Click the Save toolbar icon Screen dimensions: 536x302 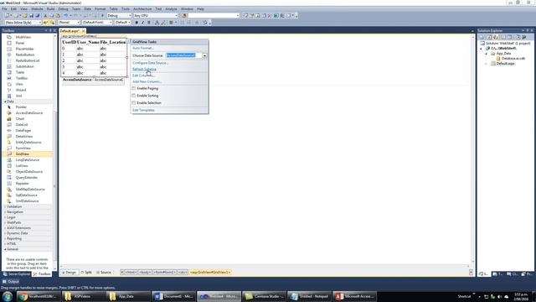point(31,15)
